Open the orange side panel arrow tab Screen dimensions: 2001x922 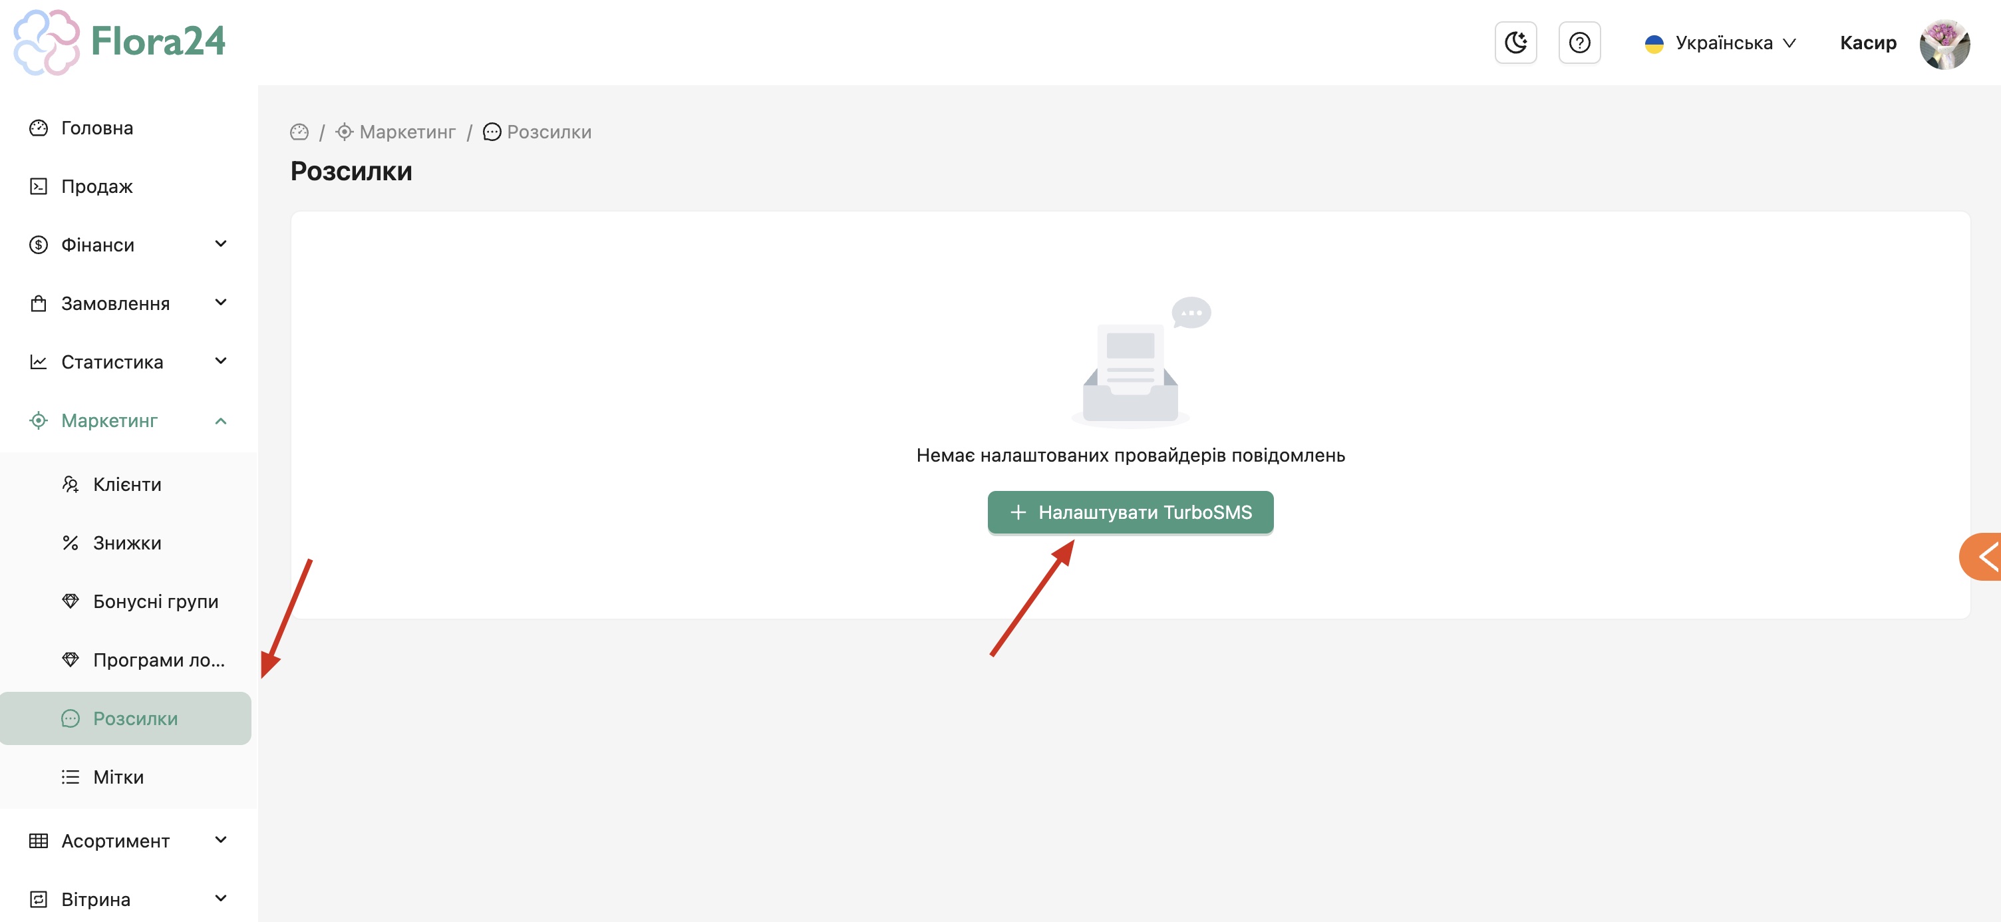[1981, 557]
